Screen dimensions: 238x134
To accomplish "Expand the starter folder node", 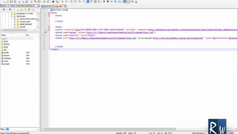I will 15,27.
